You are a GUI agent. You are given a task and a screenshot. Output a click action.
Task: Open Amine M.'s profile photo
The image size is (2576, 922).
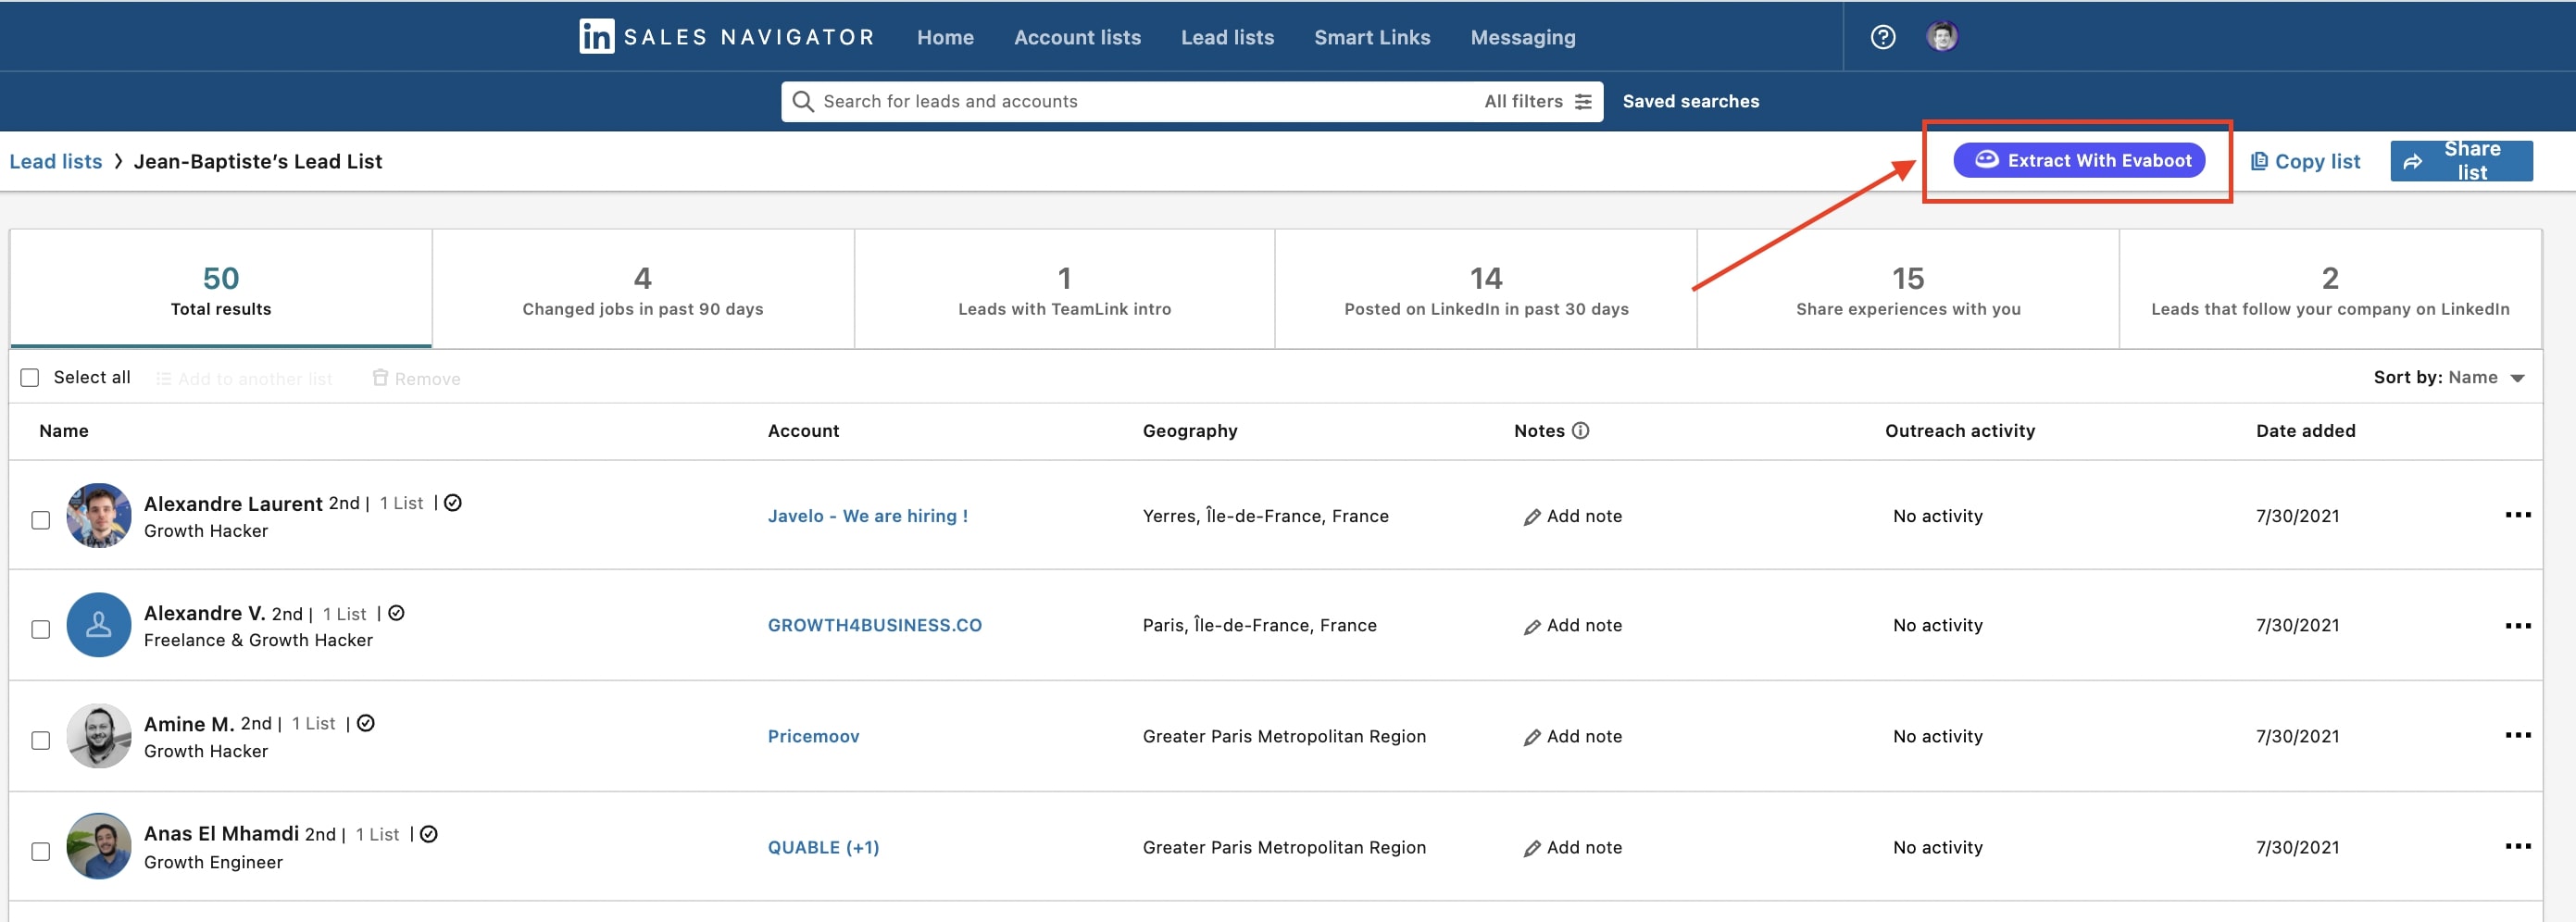point(99,736)
